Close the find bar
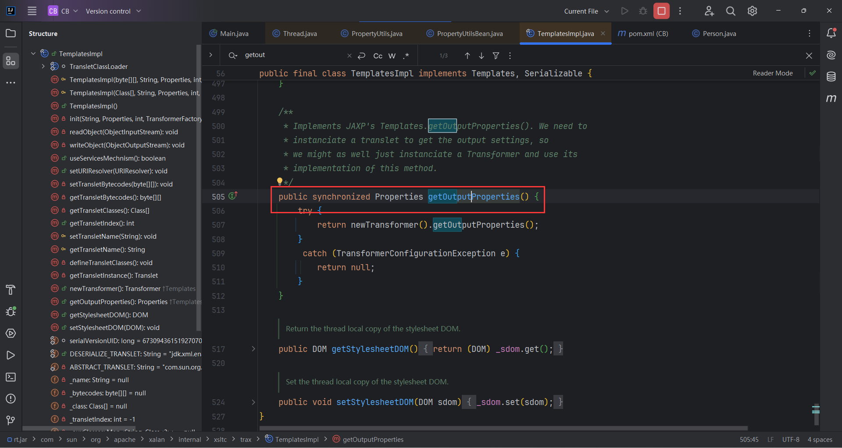Image resolution: width=842 pixels, height=448 pixels. (809, 56)
